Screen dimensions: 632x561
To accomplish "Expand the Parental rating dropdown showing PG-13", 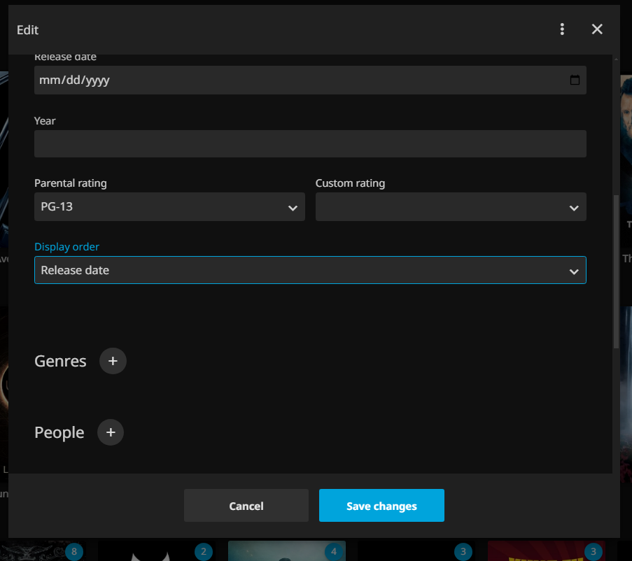I will click(x=169, y=207).
